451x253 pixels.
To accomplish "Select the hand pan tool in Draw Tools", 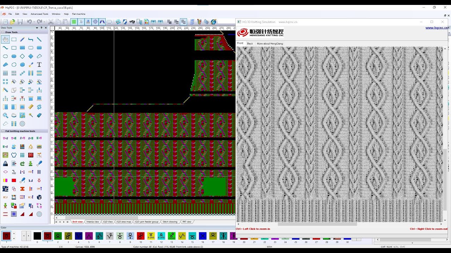I will click(x=5, y=39).
